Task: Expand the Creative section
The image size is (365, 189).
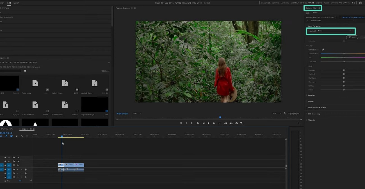Action: click(x=311, y=95)
